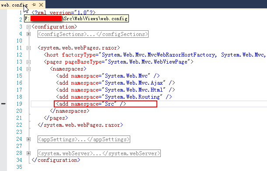Select the web.config document tab
The width and height of the screenshot is (267, 171).
(14, 5)
